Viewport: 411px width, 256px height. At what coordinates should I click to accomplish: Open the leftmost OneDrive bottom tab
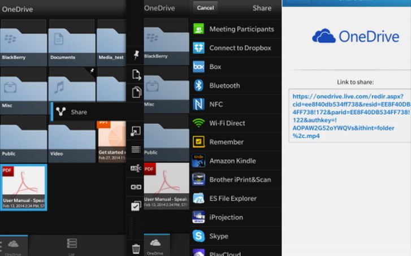(x=14, y=244)
